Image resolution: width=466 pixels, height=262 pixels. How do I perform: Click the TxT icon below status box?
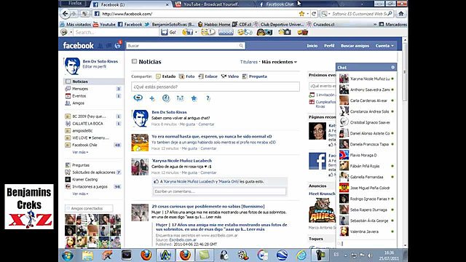click(180, 98)
